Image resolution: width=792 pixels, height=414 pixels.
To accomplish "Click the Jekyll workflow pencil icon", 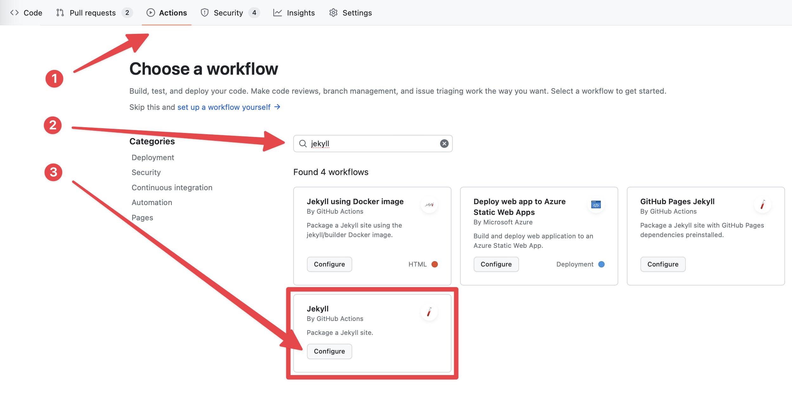I will click(x=429, y=312).
